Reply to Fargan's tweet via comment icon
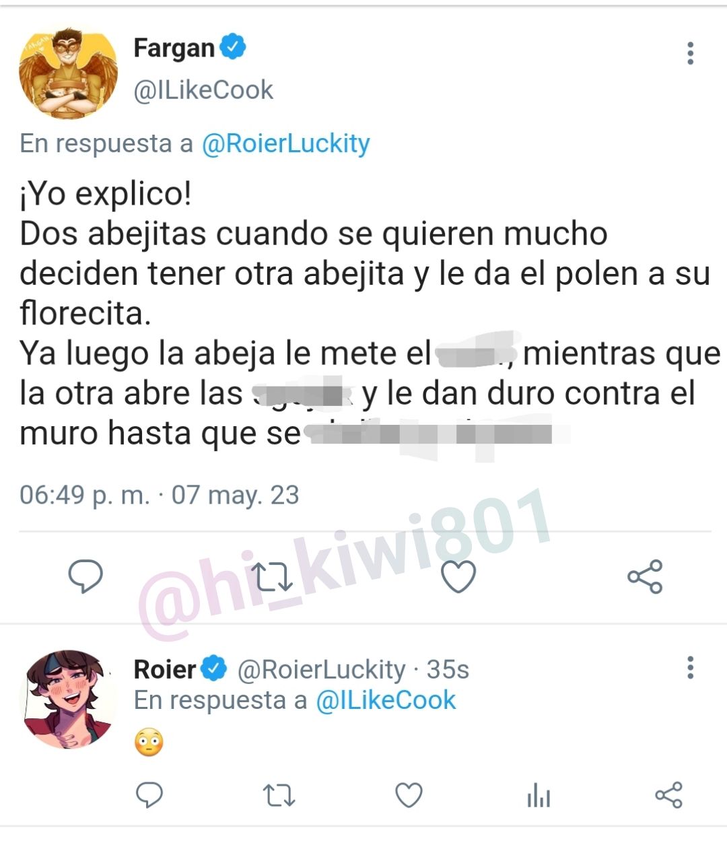 pos(85,576)
